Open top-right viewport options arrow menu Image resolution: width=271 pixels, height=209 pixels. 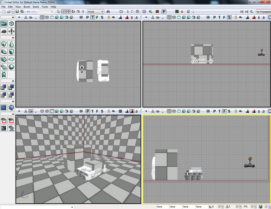point(146,17)
